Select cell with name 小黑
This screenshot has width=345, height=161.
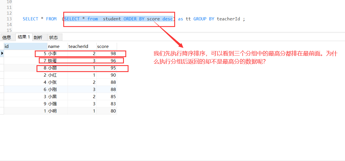[x=57, y=97]
